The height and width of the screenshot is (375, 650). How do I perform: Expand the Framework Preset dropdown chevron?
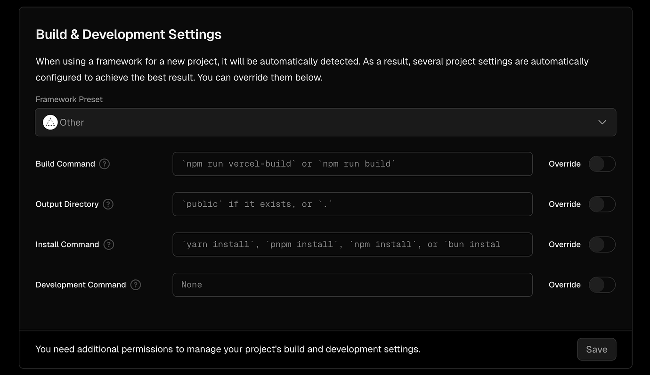pyautogui.click(x=602, y=122)
